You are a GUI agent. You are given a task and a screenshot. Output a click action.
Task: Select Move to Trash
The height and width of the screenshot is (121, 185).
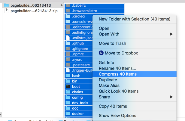pos(112,43)
